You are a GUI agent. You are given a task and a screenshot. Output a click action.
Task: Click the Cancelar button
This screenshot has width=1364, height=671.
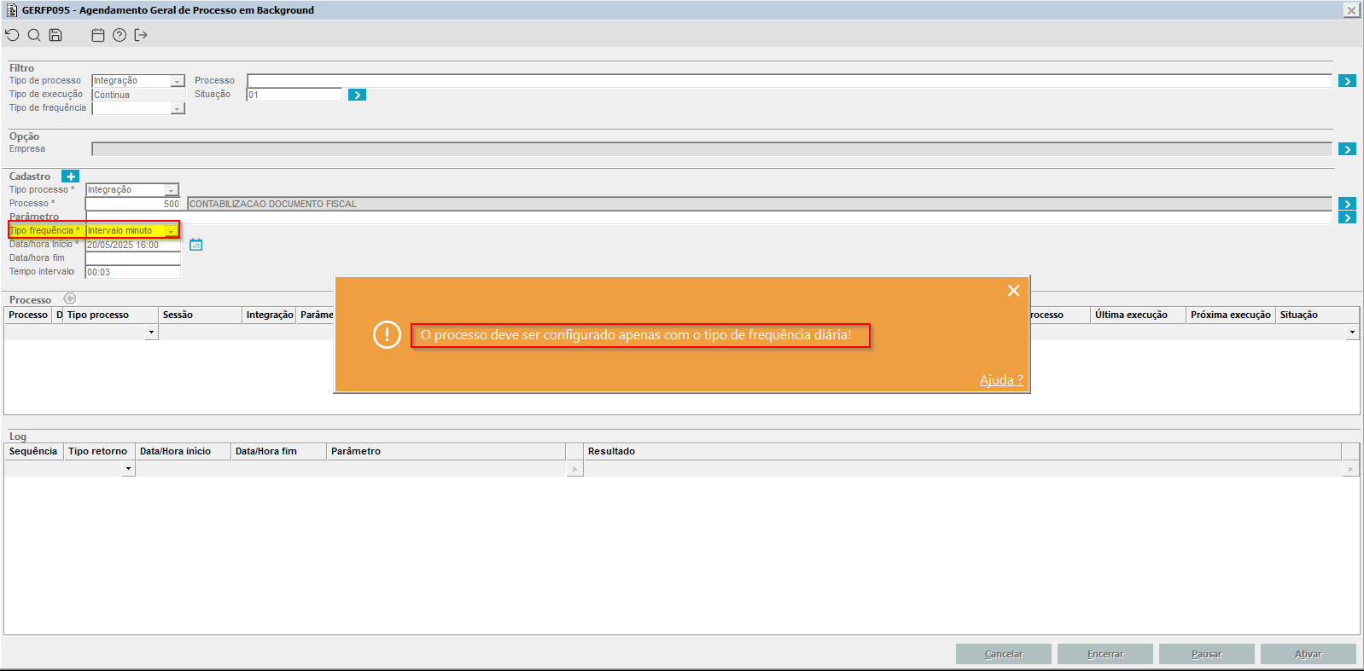1004,654
